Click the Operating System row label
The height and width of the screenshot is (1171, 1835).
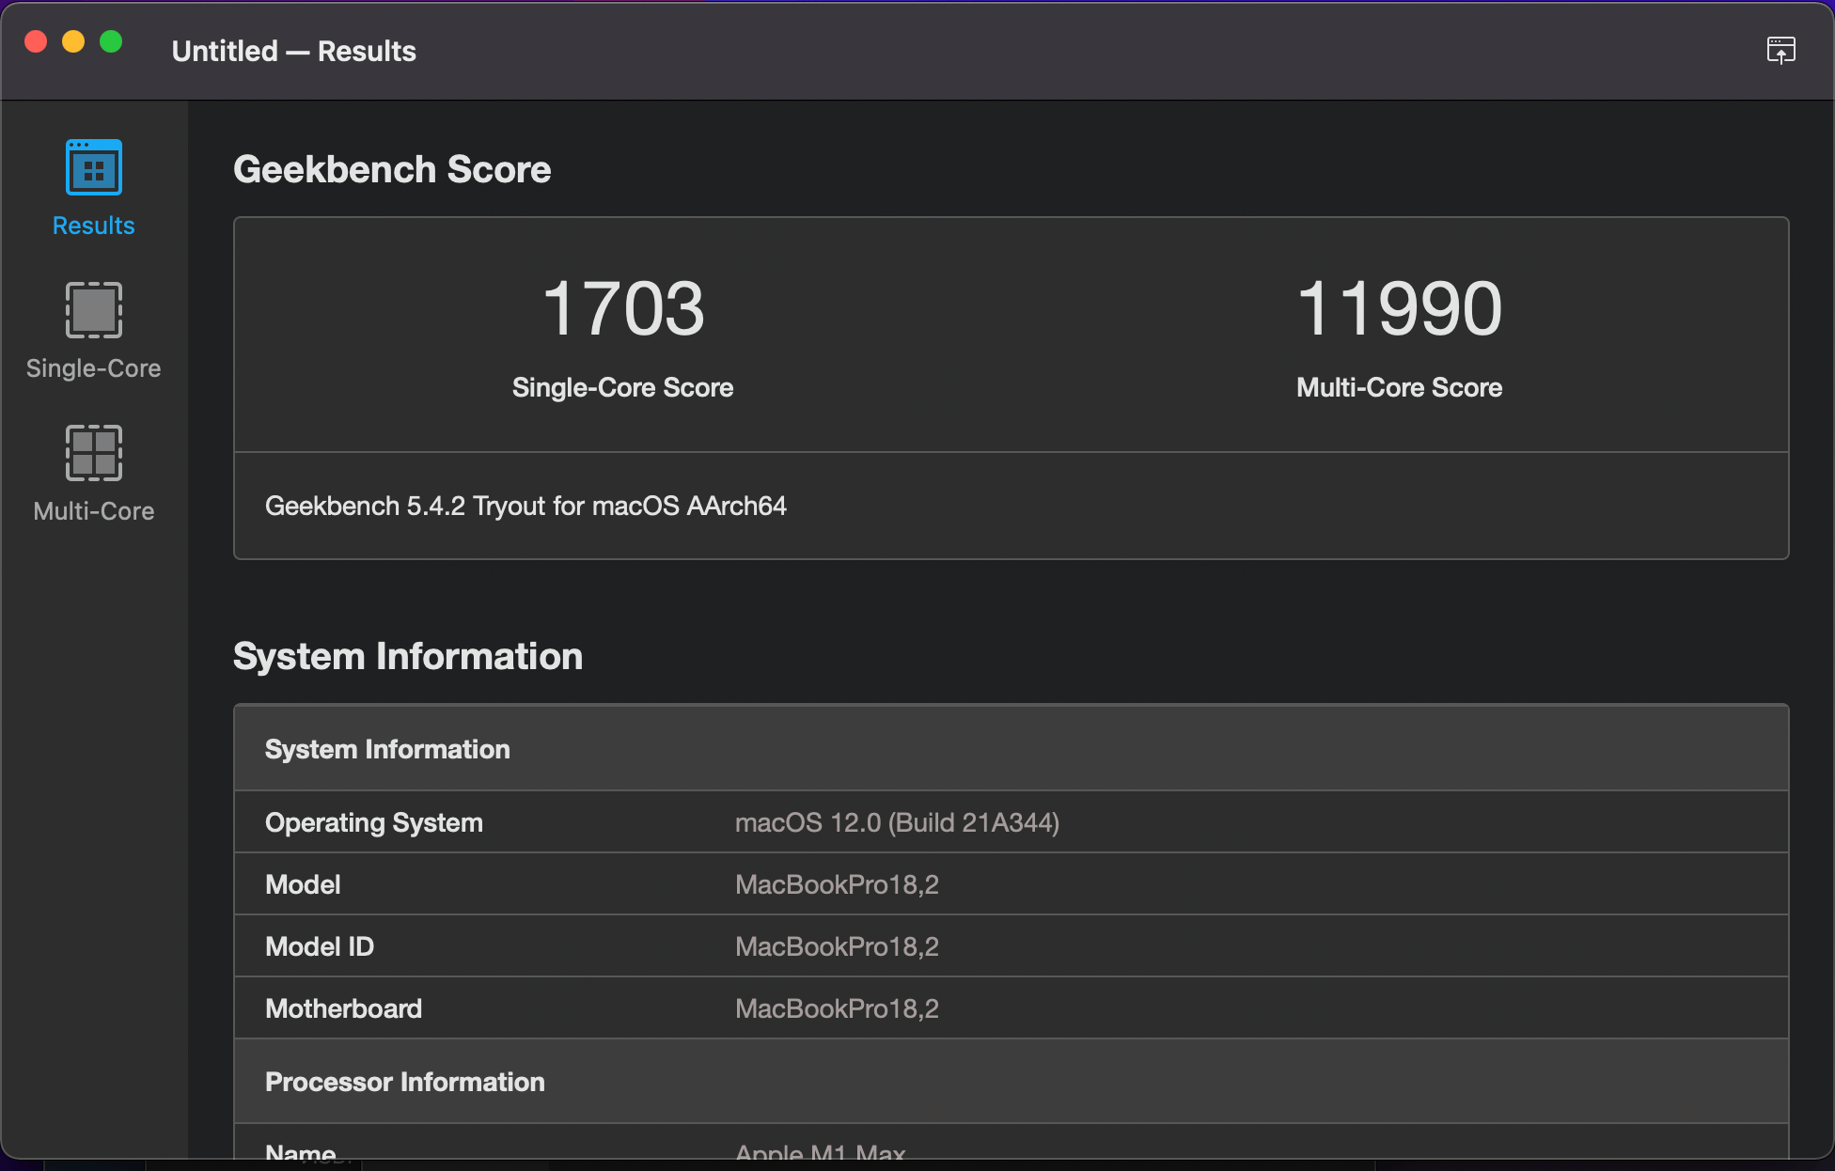374,822
